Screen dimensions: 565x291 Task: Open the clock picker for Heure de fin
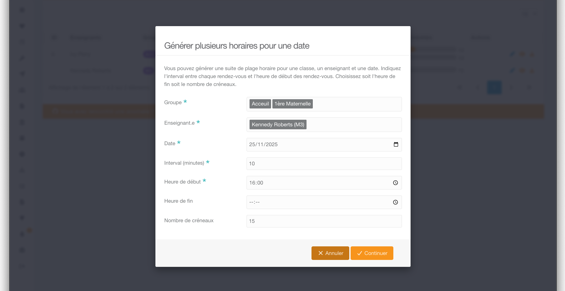click(x=395, y=202)
